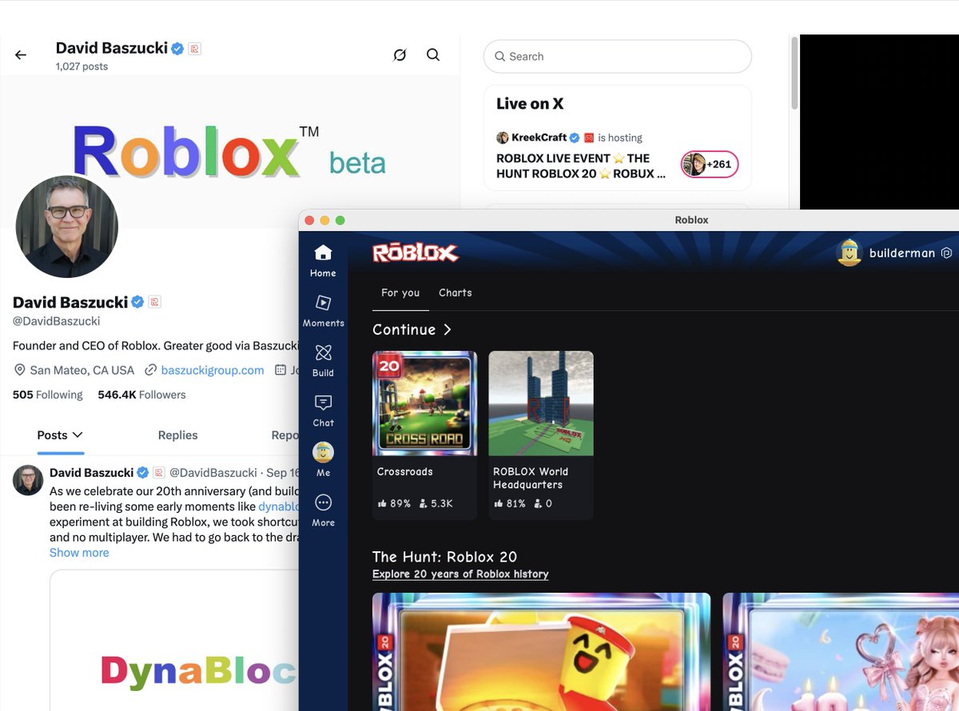Click Show more on the post
This screenshot has height=711, width=959.
[79, 552]
